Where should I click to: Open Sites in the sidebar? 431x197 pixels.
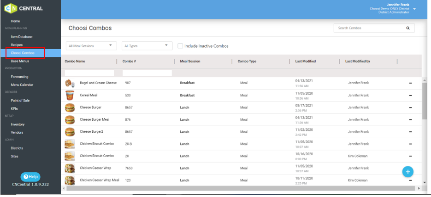coord(15,156)
